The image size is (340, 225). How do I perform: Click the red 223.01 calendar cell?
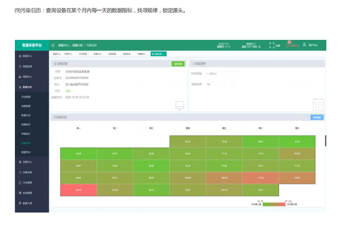point(78,190)
